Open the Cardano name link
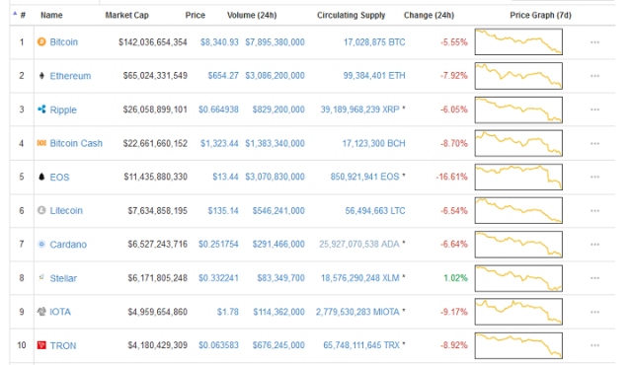632x365 pixels. coord(68,245)
